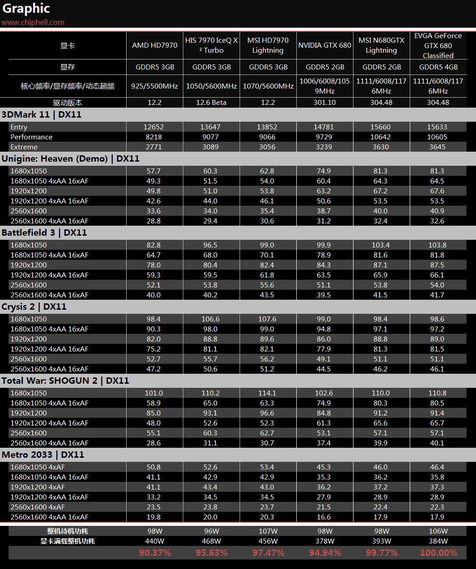
Task: Select Battlefield 3 value 103.8
Action: coord(437,245)
